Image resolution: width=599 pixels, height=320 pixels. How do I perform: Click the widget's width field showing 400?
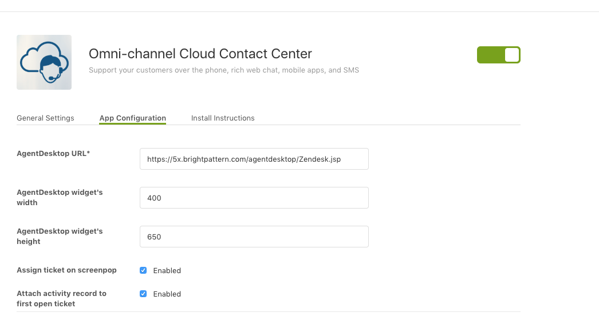(x=254, y=198)
